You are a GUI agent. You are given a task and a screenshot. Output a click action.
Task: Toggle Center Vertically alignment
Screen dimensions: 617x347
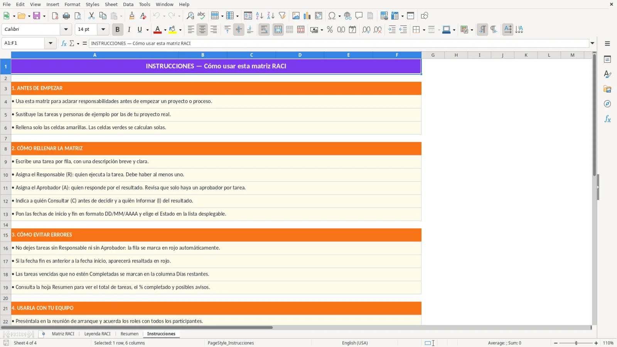point(239,30)
